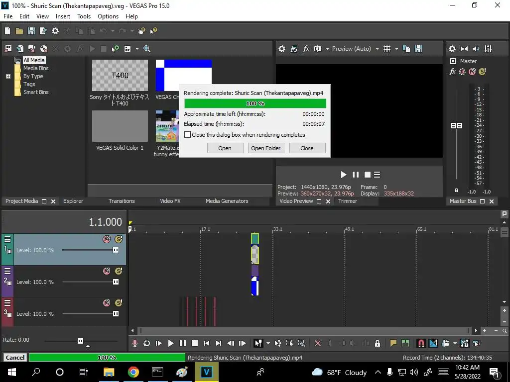Click the Render As toolbar icon
Image resolution: width=510 pixels, height=382 pixels.
click(43, 31)
